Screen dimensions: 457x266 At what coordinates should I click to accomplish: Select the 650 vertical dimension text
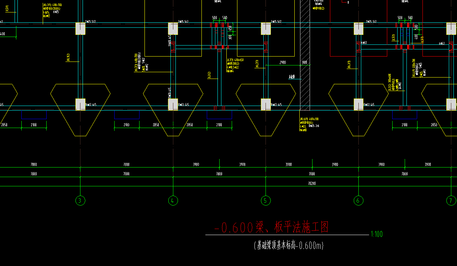pos(230,28)
